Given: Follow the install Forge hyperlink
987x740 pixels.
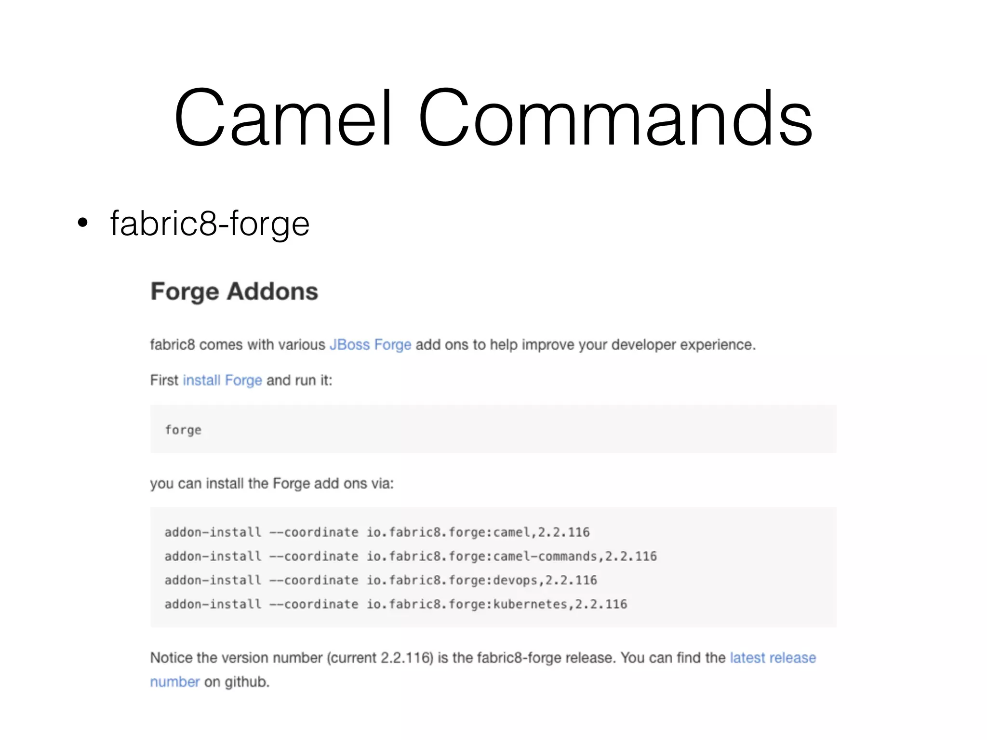Looking at the screenshot, I should click(x=223, y=381).
